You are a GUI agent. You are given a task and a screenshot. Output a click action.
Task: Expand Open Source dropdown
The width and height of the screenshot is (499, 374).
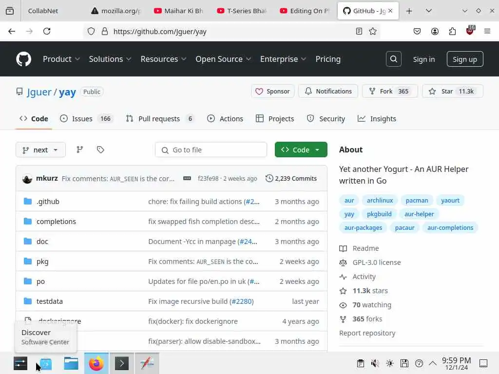(223, 59)
